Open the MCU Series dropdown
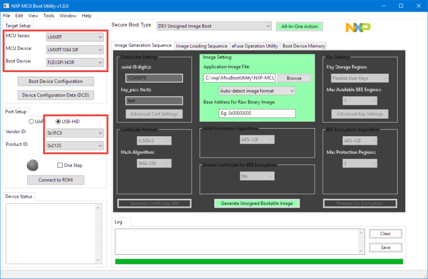 pos(75,37)
